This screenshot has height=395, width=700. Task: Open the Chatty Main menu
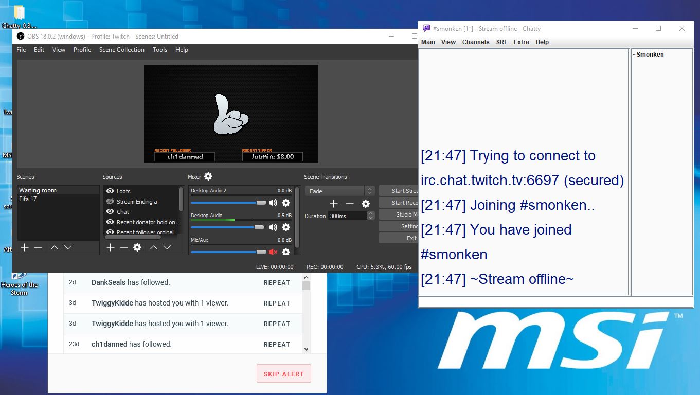pyautogui.click(x=428, y=42)
